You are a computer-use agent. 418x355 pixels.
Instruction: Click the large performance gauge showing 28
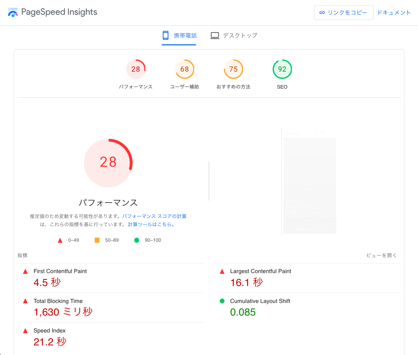pyautogui.click(x=108, y=162)
